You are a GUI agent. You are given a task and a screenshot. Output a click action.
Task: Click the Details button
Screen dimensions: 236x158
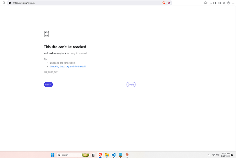click(131, 84)
